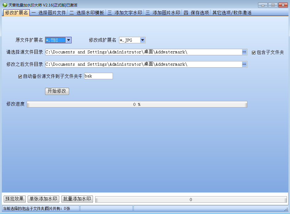Click the 单张添加水印 button
290x214 pixels.
click(x=43, y=199)
